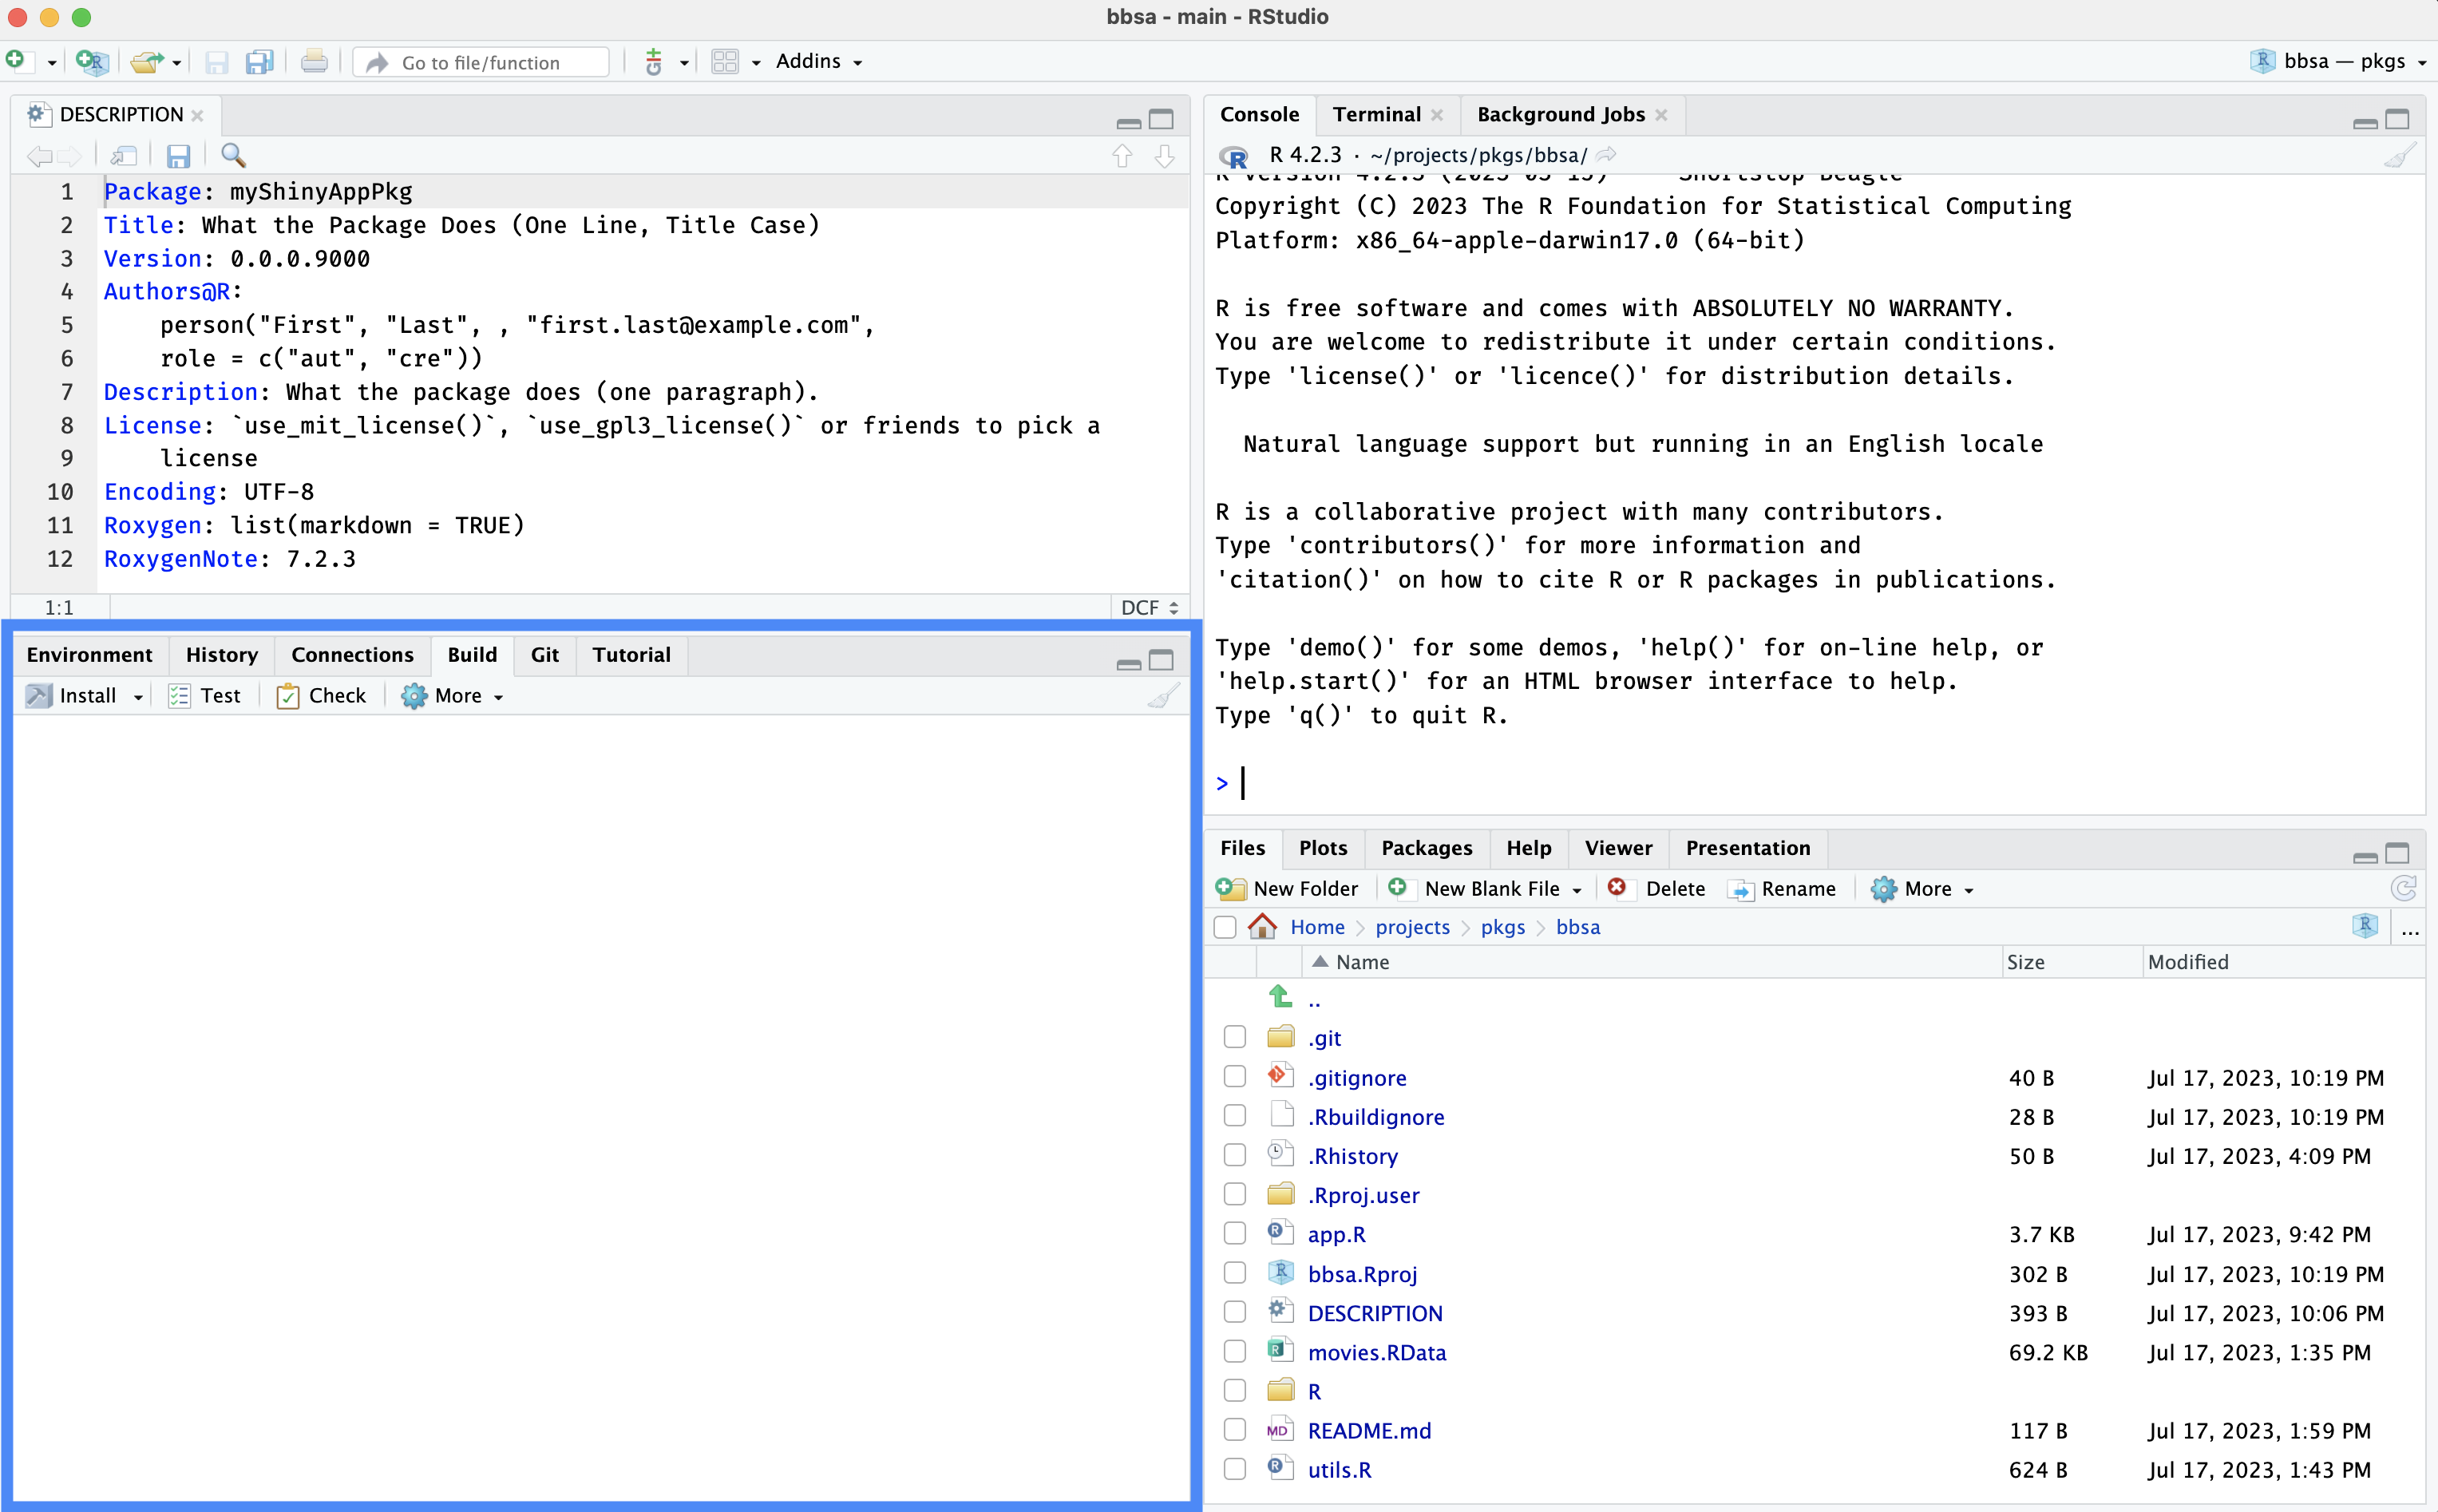Tick the select-all checkbox in Files breadcrumb
This screenshot has width=2438, height=1512.
tap(1225, 927)
